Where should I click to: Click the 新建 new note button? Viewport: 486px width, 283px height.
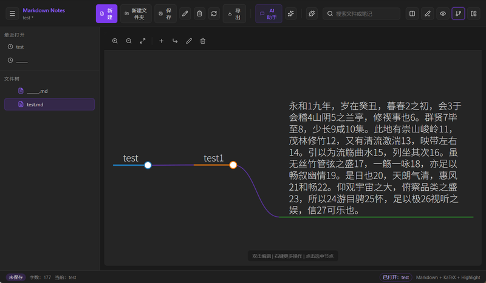coord(106,13)
